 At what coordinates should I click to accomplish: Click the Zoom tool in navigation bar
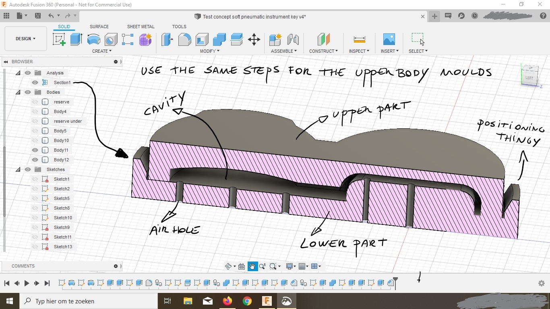[x=263, y=266]
